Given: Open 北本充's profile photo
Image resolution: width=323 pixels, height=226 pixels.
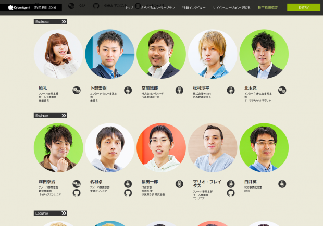Looking at the screenshot, I should [x=264, y=54].
